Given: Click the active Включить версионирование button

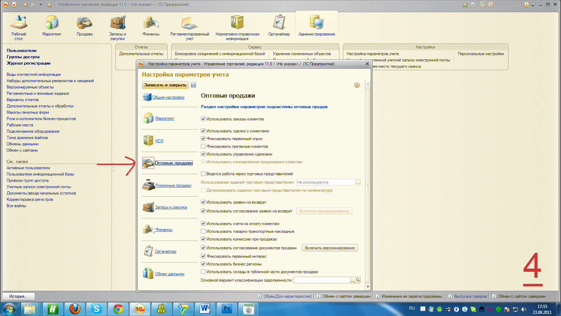Looking at the screenshot, I should [x=330, y=248].
